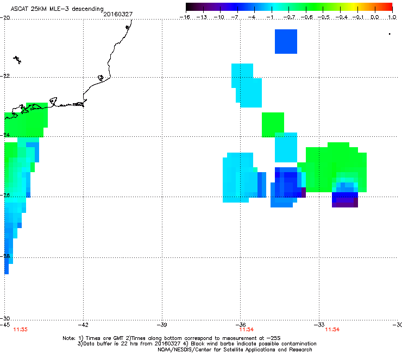
Task: Click the "-1" color bar label
Action: point(269,17)
